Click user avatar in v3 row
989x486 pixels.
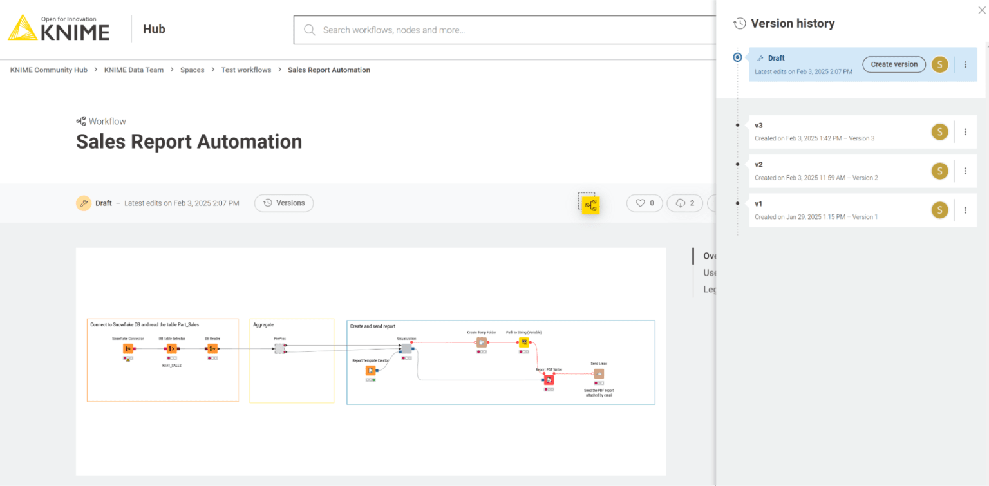(x=940, y=132)
